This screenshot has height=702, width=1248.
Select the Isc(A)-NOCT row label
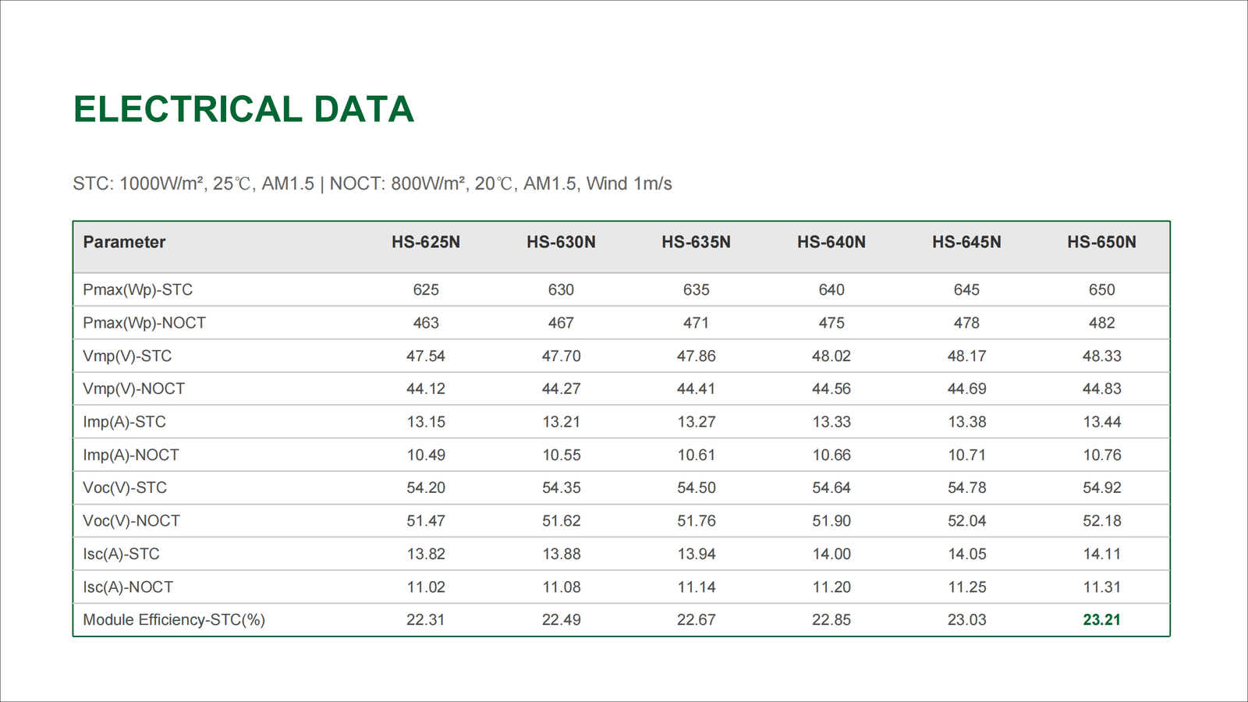[128, 587]
